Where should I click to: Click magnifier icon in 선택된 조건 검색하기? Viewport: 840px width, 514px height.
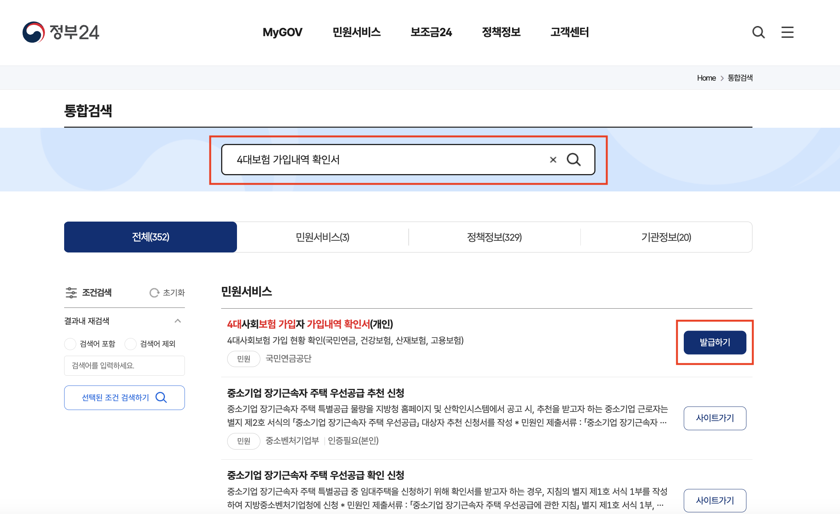click(161, 398)
